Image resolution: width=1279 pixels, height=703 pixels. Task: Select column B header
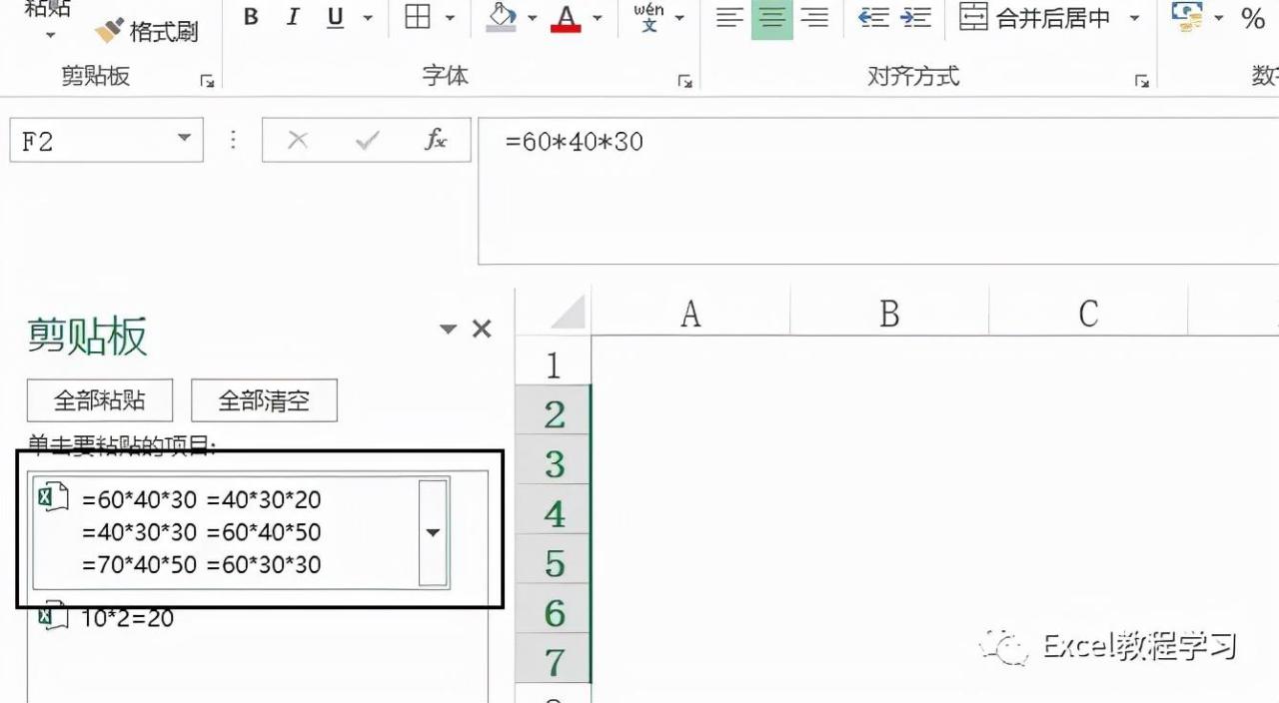coord(889,314)
